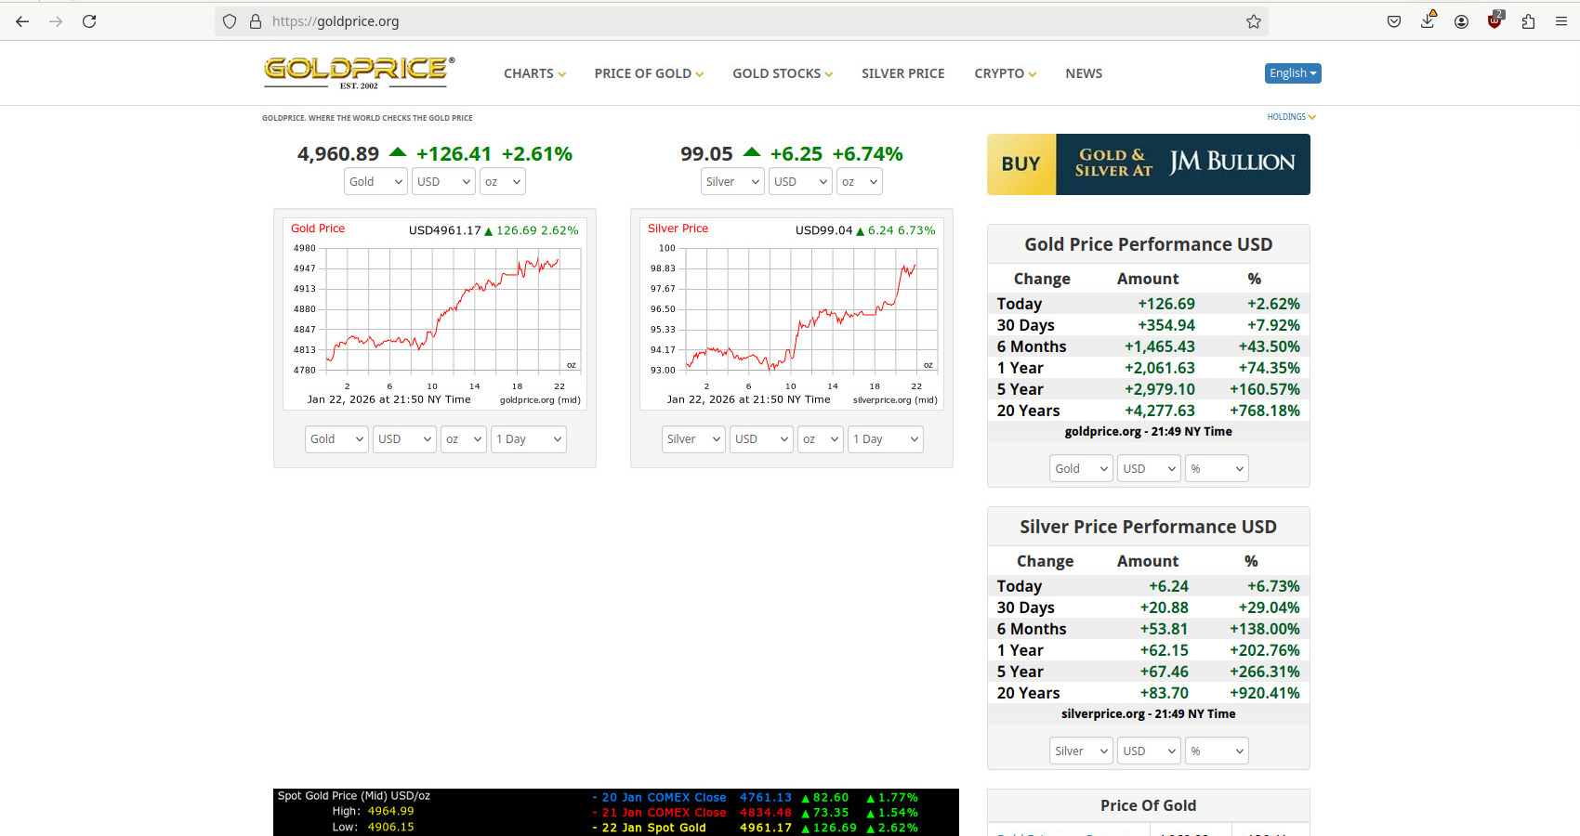
Task: Click the JM Bullion BUY banner
Action: (x=1149, y=164)
